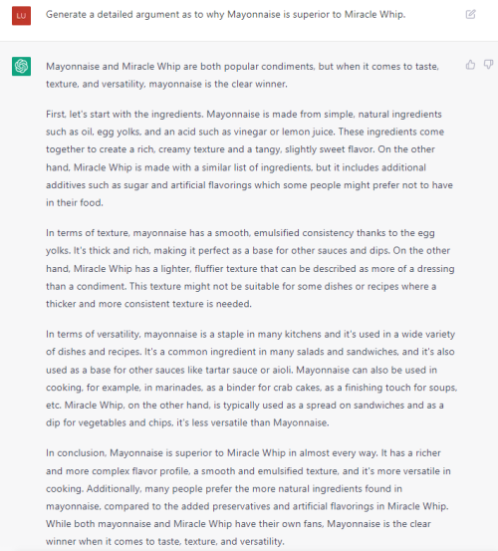Give the response a thumbs down
This screenshot has width=498, height=551.
488,65
